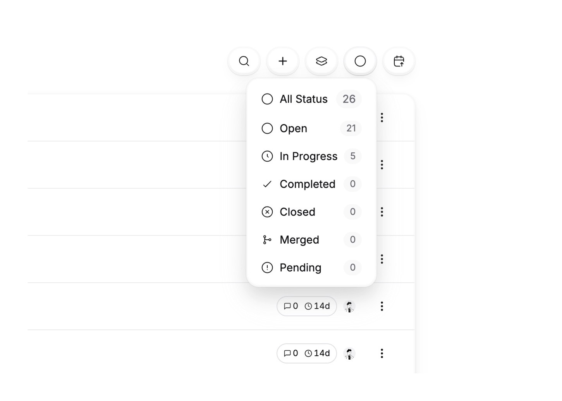Click the fifth row's comments and 14d badge
Screen dimensions: 562x401
307,306
